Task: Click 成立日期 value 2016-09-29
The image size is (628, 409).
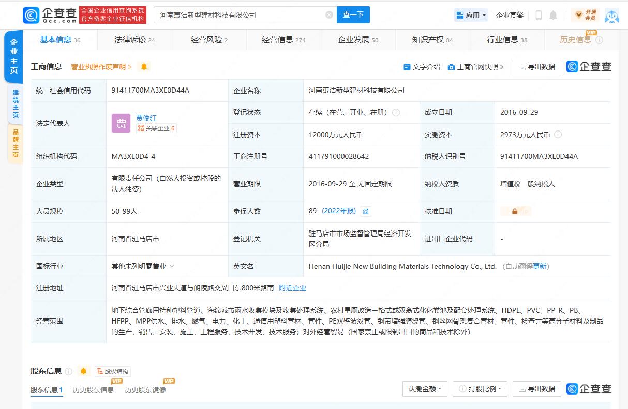Action: [x=519, y=112]
